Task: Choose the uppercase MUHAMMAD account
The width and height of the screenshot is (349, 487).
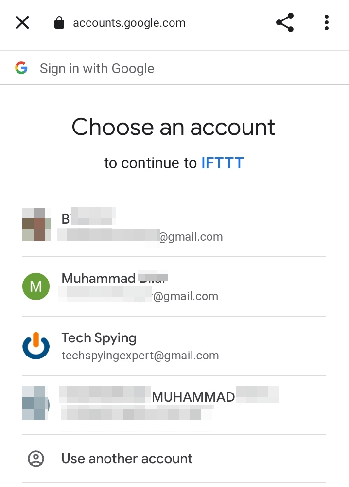Action: [x=174, y=405]
